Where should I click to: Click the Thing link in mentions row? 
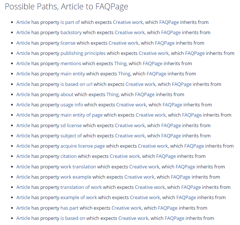pos(120,63)
